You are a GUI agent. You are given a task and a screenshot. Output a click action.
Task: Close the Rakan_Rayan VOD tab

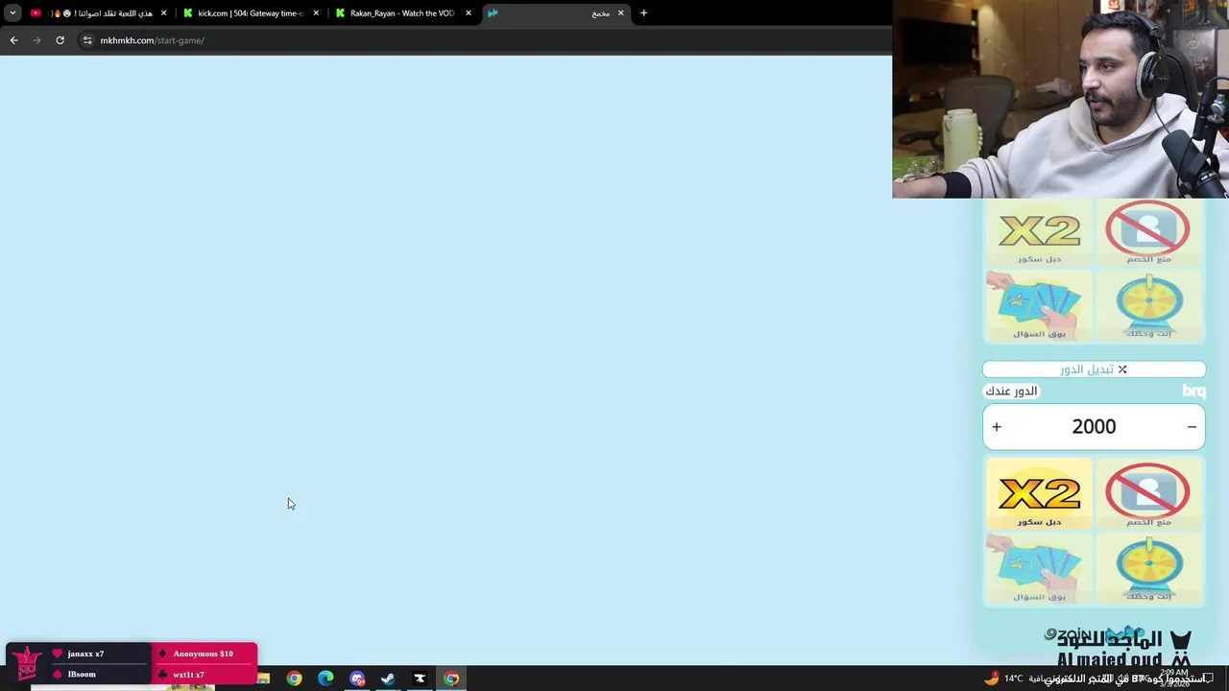[469, 13]
